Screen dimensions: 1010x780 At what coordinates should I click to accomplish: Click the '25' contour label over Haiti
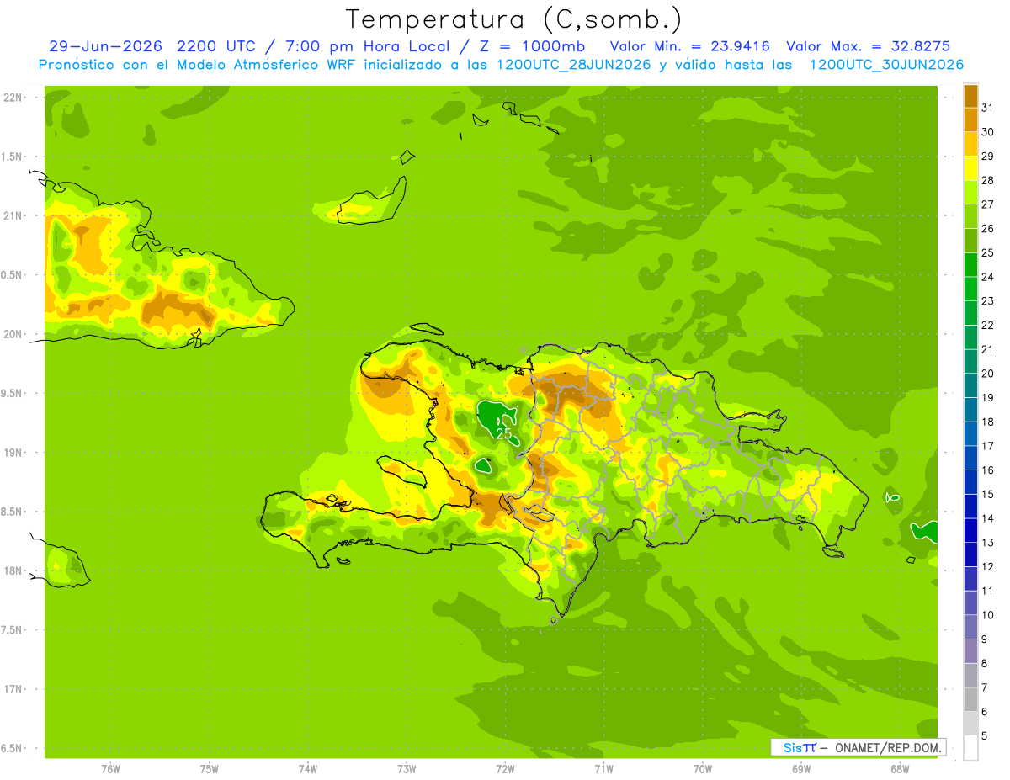[503, 433]
